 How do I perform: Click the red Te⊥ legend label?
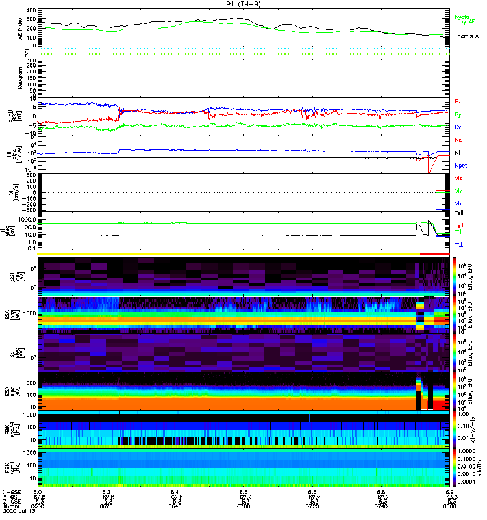click(459, 226)
